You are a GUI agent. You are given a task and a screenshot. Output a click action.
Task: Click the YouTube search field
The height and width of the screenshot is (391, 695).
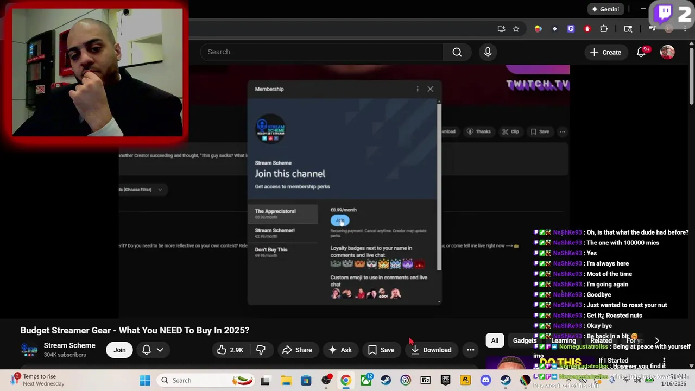[322, 52]
